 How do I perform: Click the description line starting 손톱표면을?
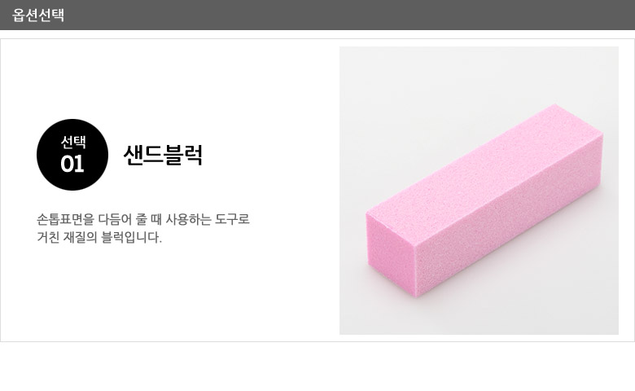(143, 219)
